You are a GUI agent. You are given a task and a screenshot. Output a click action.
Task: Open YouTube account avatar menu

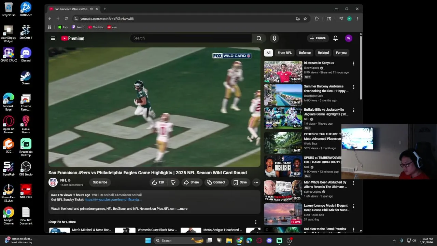click(x=349, y=38)
